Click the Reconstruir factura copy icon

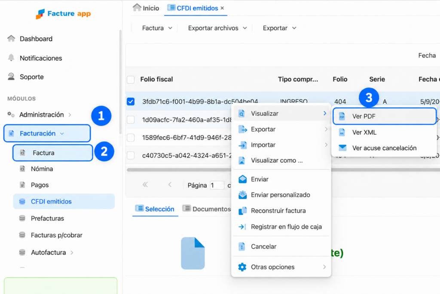point(242,211)
